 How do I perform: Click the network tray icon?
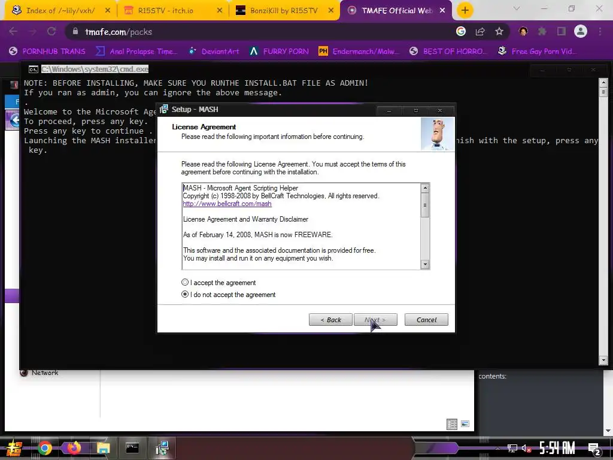coord(512,449)
